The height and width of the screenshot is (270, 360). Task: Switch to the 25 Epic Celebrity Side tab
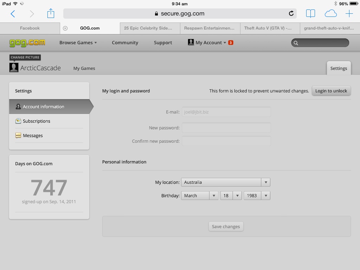[x=150, y=28]
